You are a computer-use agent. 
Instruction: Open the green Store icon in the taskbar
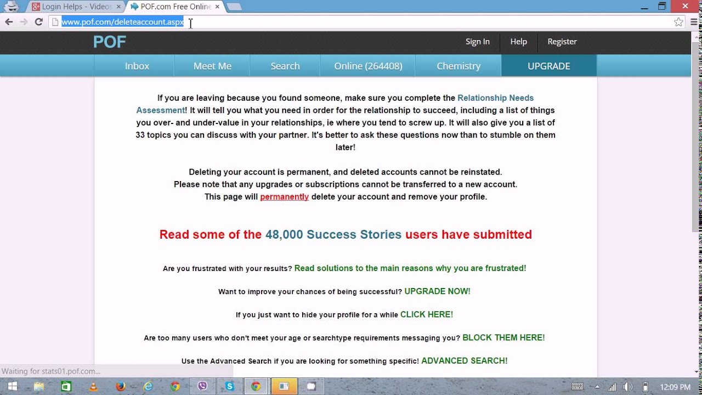pos(66,386)
